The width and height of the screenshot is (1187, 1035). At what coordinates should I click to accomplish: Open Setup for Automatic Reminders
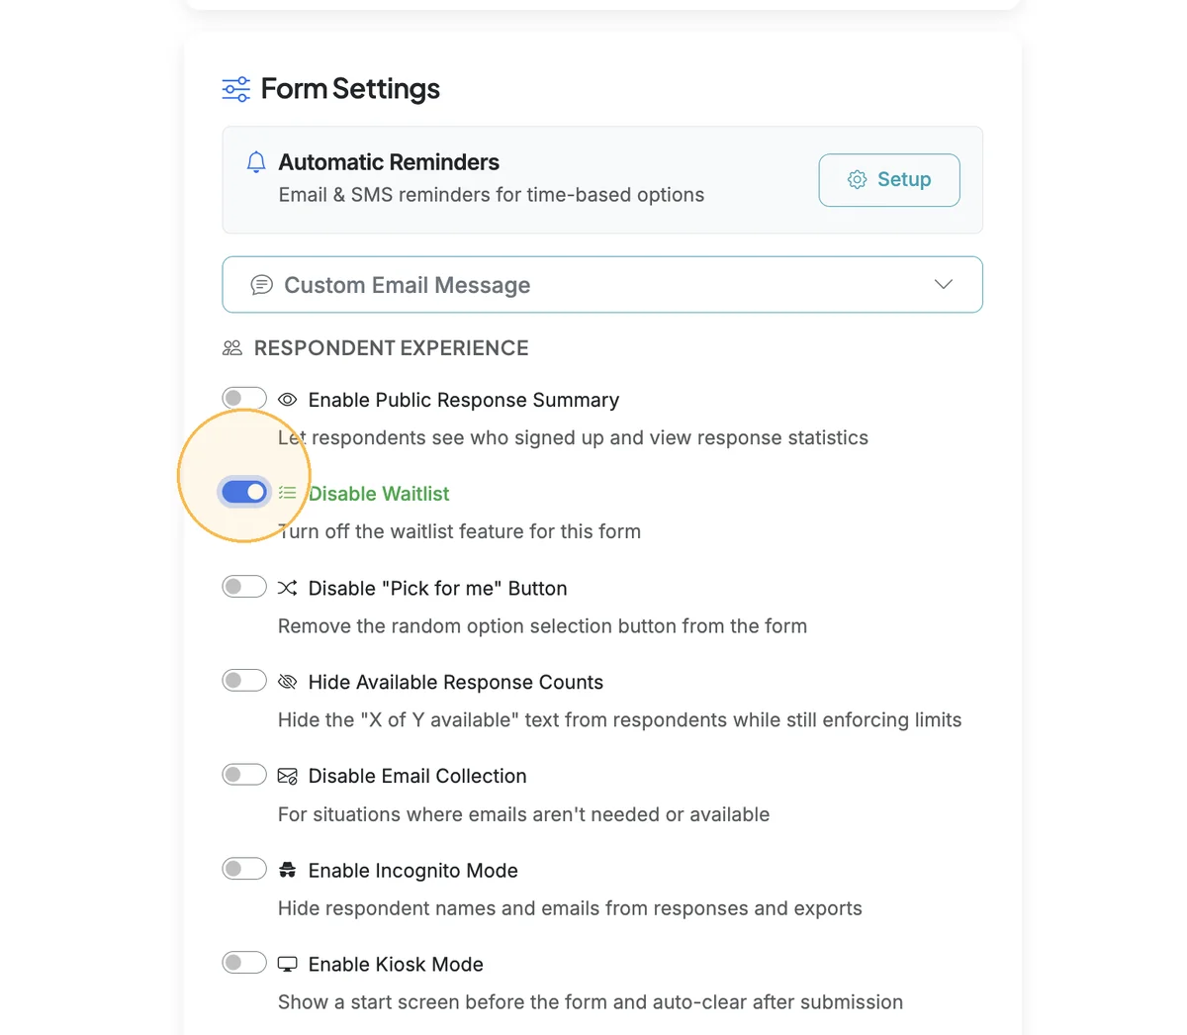[889, 180]
